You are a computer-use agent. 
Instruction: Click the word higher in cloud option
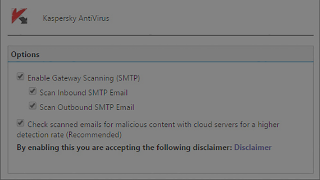coord(269,124)
